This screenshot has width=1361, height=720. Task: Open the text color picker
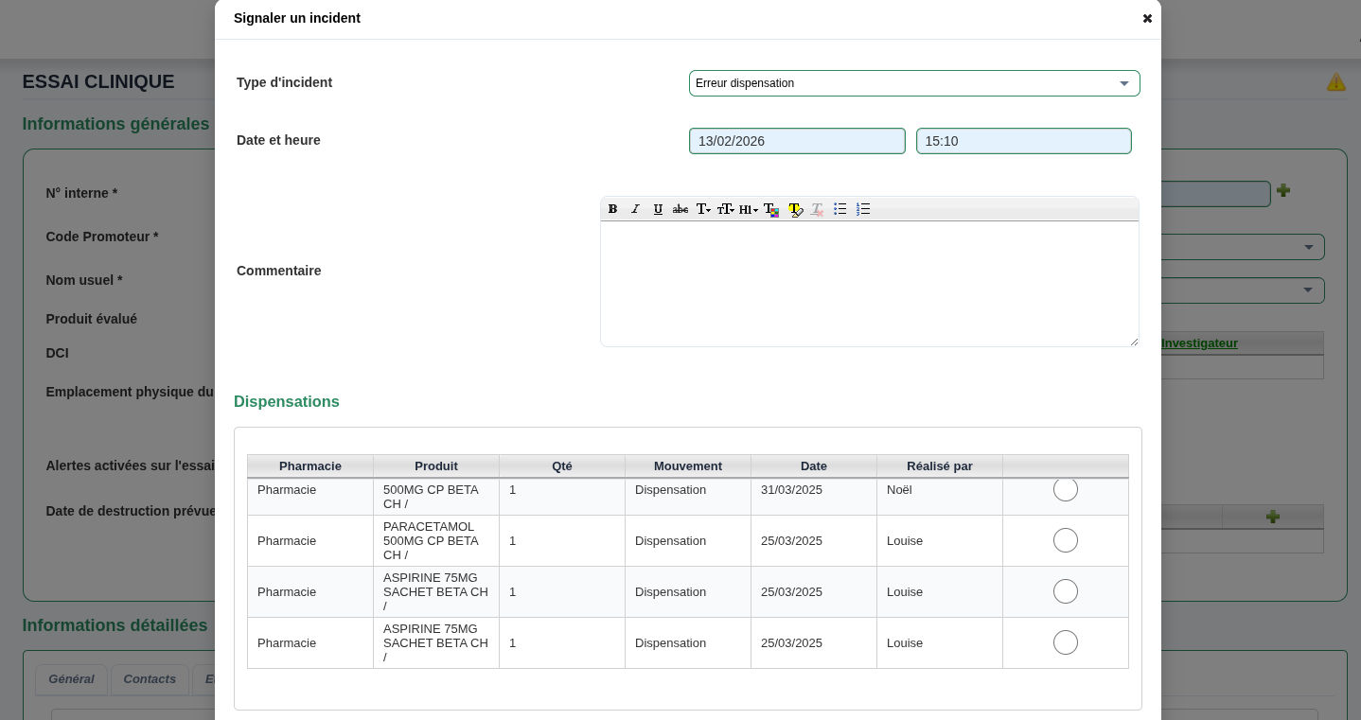click(771, 209)
